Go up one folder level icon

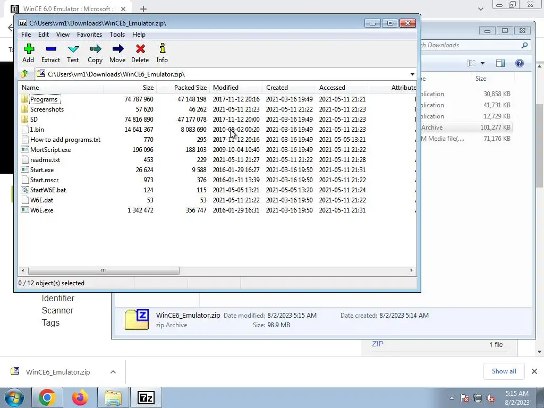click(24, 74)
